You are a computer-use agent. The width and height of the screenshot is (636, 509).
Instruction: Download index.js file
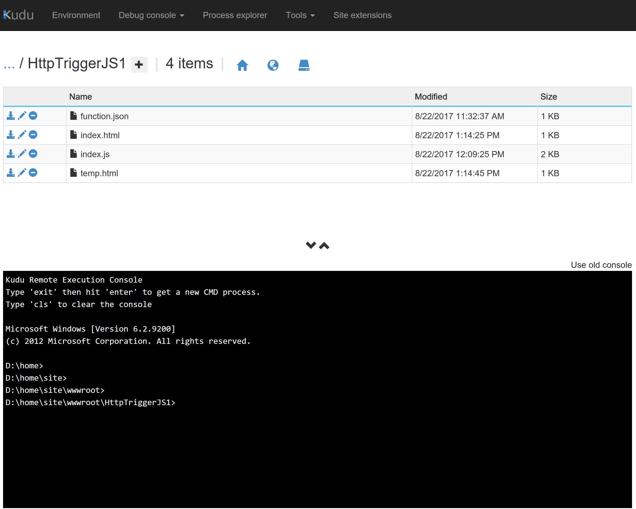[11, 154]
